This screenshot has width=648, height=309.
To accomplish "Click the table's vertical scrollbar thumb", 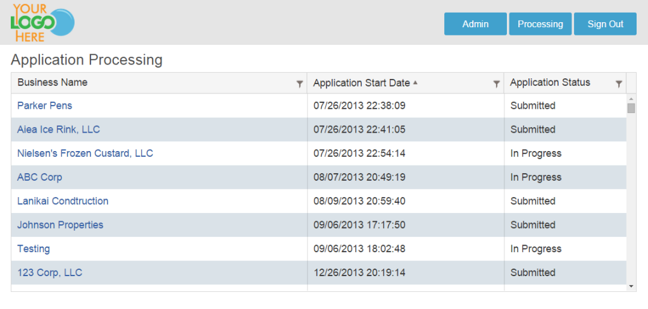I will click(x=631, y=108).
